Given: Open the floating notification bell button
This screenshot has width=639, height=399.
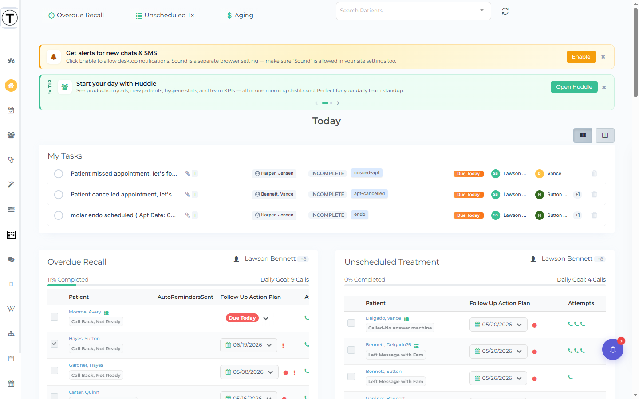Looking at the screenshot, I should pos(613,349).
